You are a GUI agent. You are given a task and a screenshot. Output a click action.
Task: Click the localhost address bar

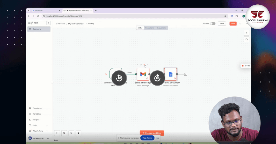135,16
